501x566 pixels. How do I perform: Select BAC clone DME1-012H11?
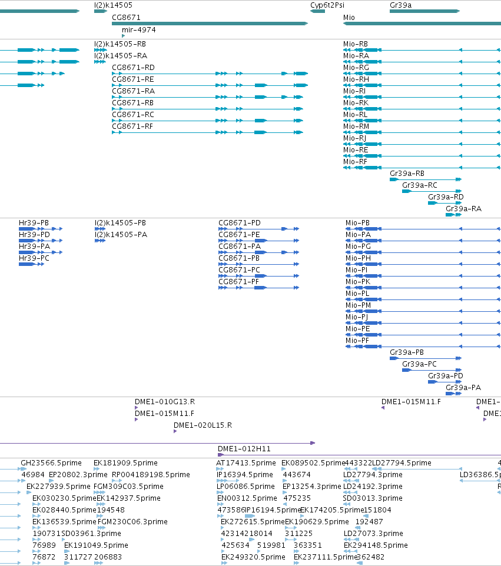point(244,449)
